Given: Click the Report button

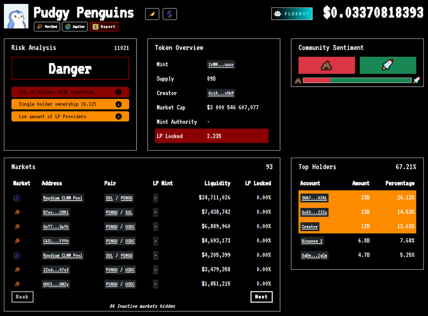Looking at the screenshot, I should 104,27.
